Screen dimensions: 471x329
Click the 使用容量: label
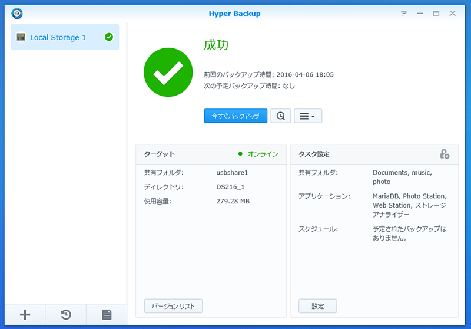tap(157, 201)
